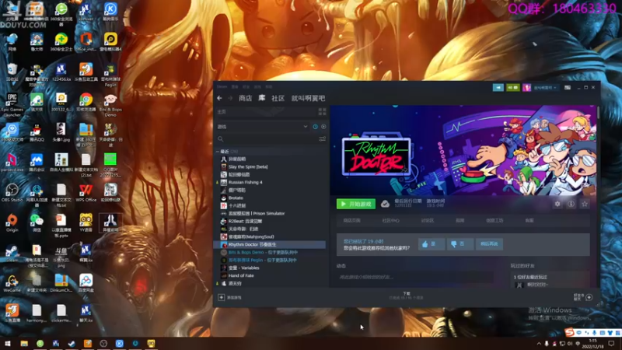
Task: Open Origin desktop icon
Action: 12,223
